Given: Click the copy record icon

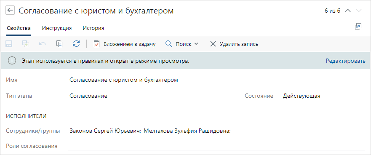Looking at the screenshot, I should click(59, 44).
